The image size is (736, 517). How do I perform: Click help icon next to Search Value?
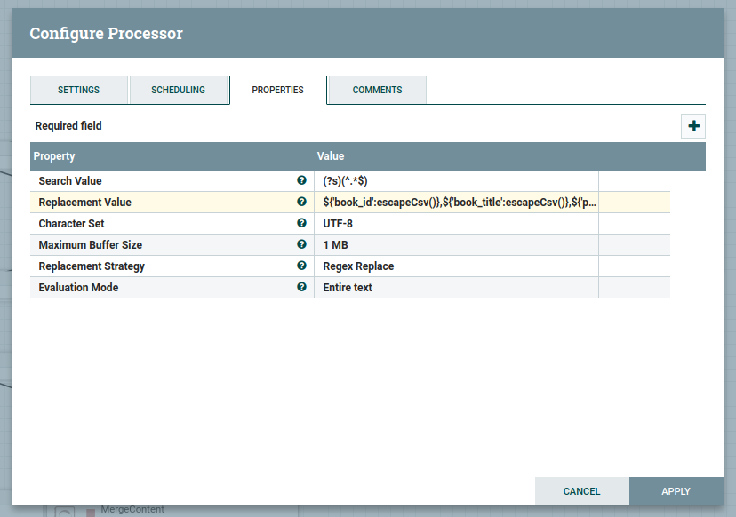click(301, 180)
